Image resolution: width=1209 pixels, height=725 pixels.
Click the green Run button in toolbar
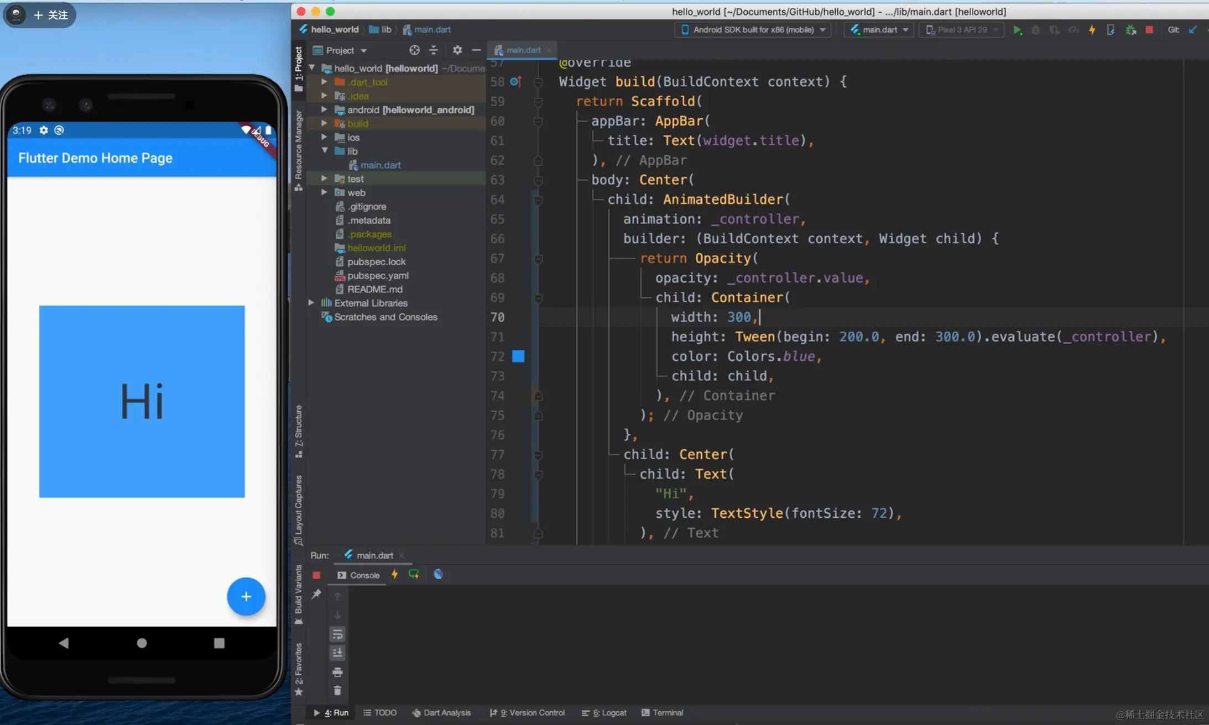point(1017,30)
